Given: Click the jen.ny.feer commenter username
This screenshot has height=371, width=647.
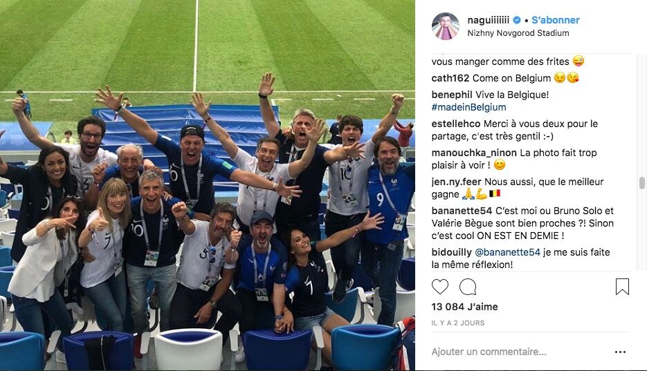Looking at the screenshot, I should [x=457, y=182].
